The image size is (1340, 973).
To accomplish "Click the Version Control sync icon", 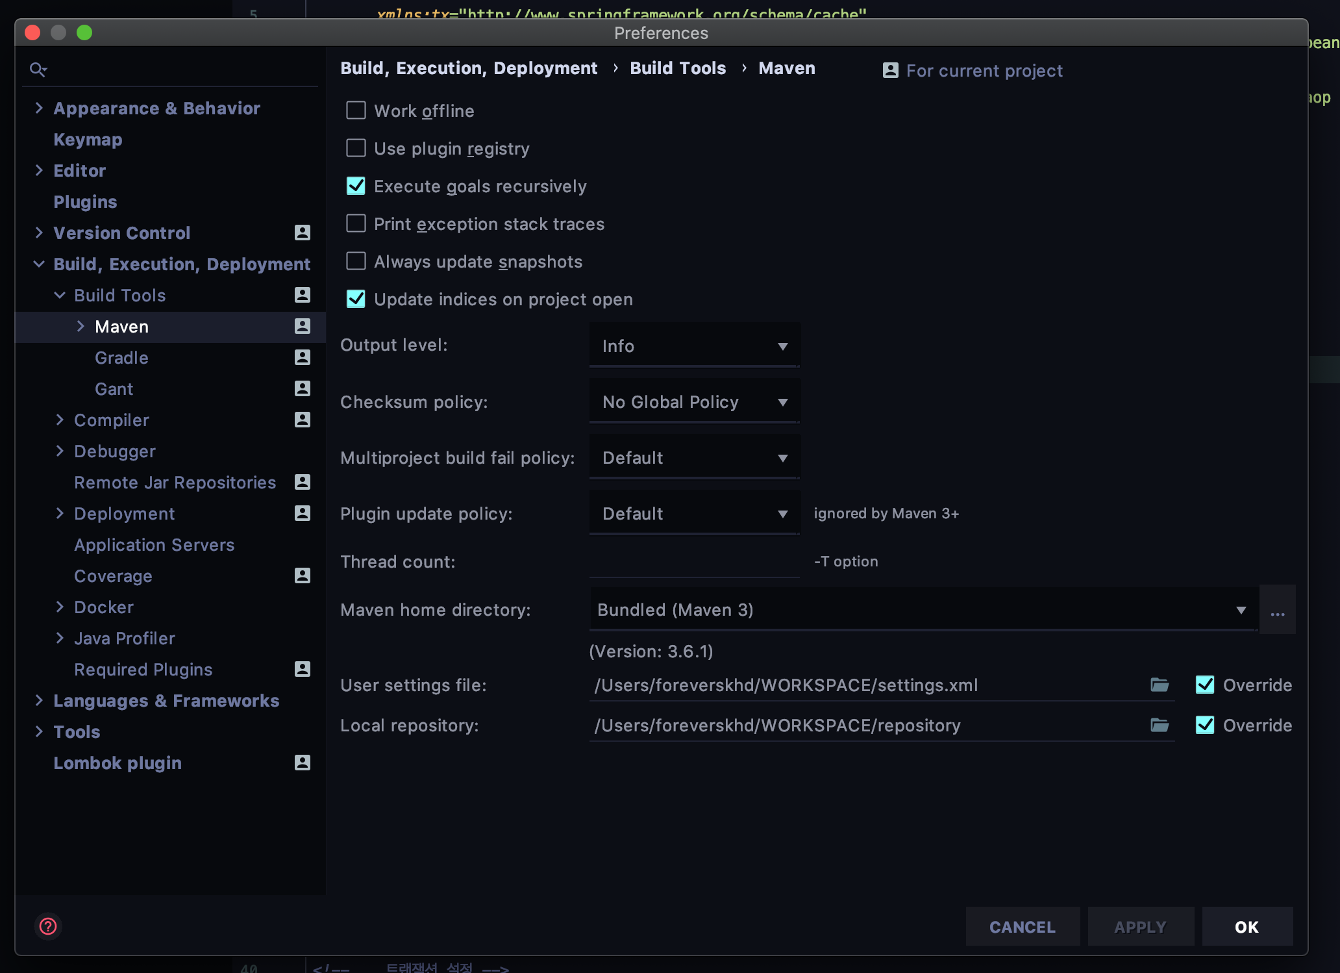I will [303, 232].
